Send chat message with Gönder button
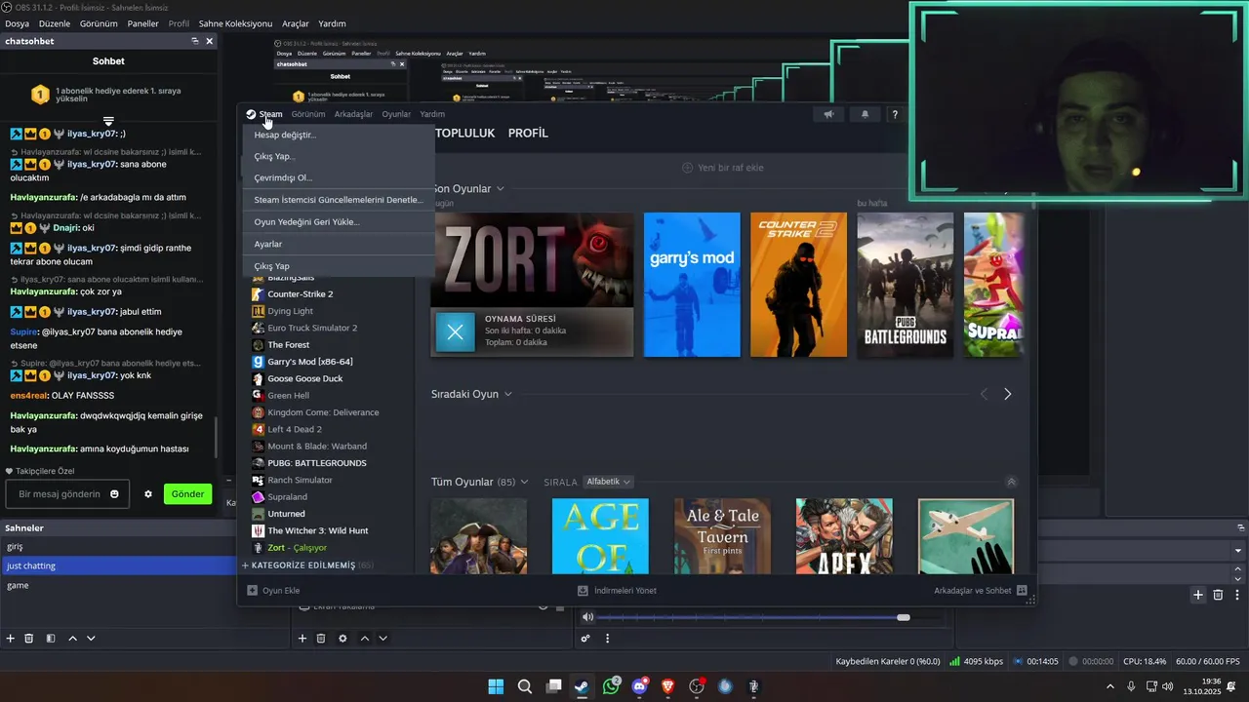Image resolution: width=1249 pixels, height=702 pixels. (187, 493)
